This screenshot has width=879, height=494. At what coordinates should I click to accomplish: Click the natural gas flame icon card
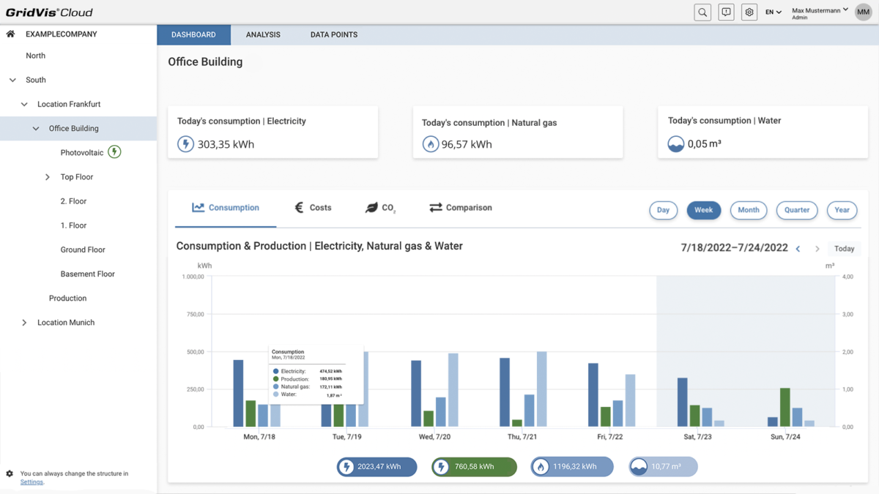coord(431,145)
